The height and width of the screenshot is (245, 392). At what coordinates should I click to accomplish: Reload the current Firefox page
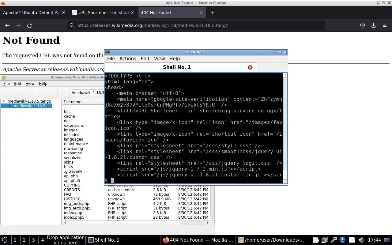tap(29, 25)
